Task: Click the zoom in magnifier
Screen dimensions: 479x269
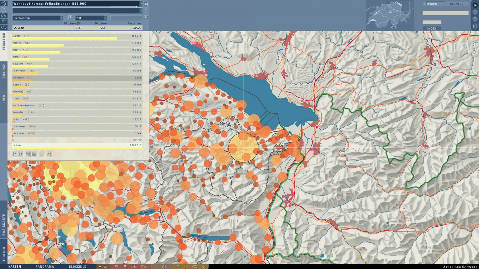Action: coord(475,12)
